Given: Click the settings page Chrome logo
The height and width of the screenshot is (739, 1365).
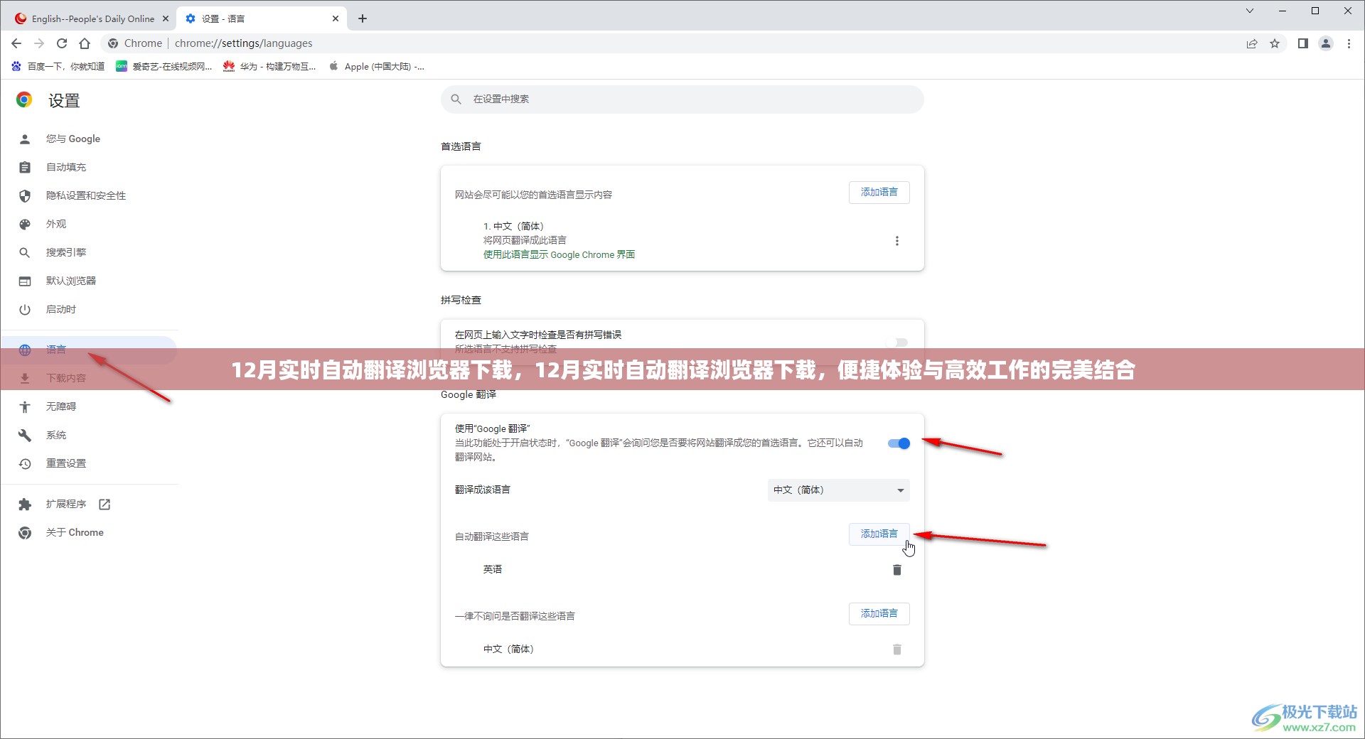Looking at the screenshot, I should [x=24, y=100].
